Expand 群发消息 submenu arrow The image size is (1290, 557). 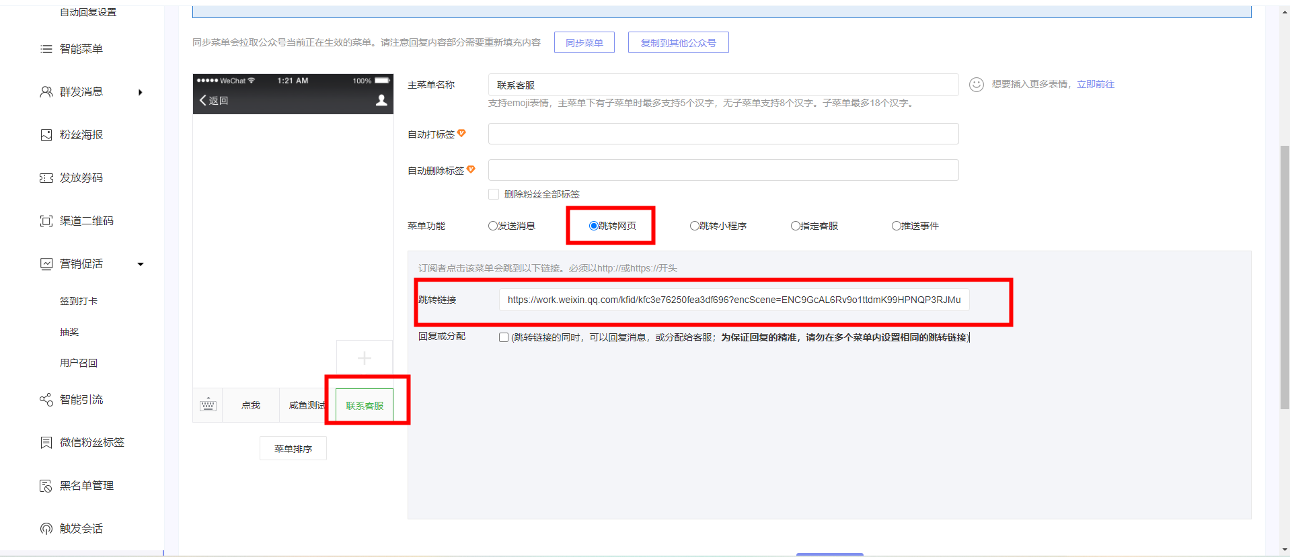(140, 92)
